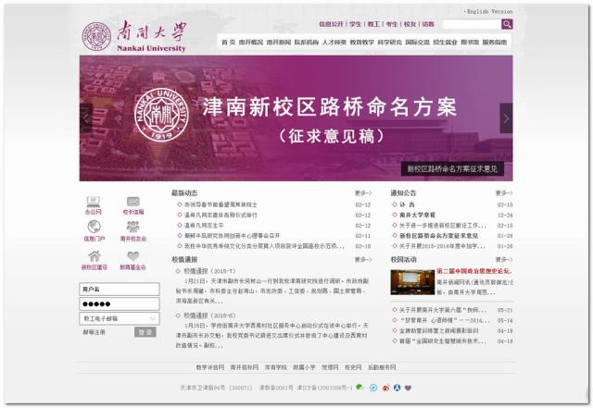Screen dimensions: 593x408
Task: Open footer link 南开新校网
Action: click(x=245, y=367)
